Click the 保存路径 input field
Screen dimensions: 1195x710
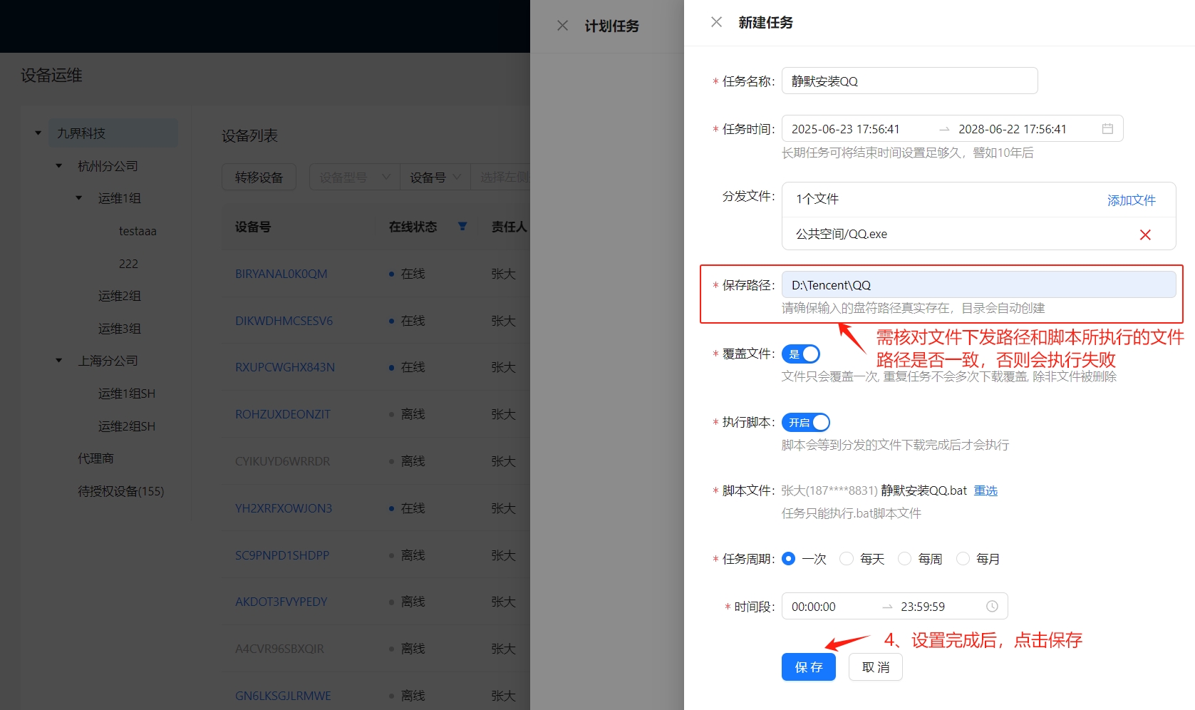(x=978, y=285)
